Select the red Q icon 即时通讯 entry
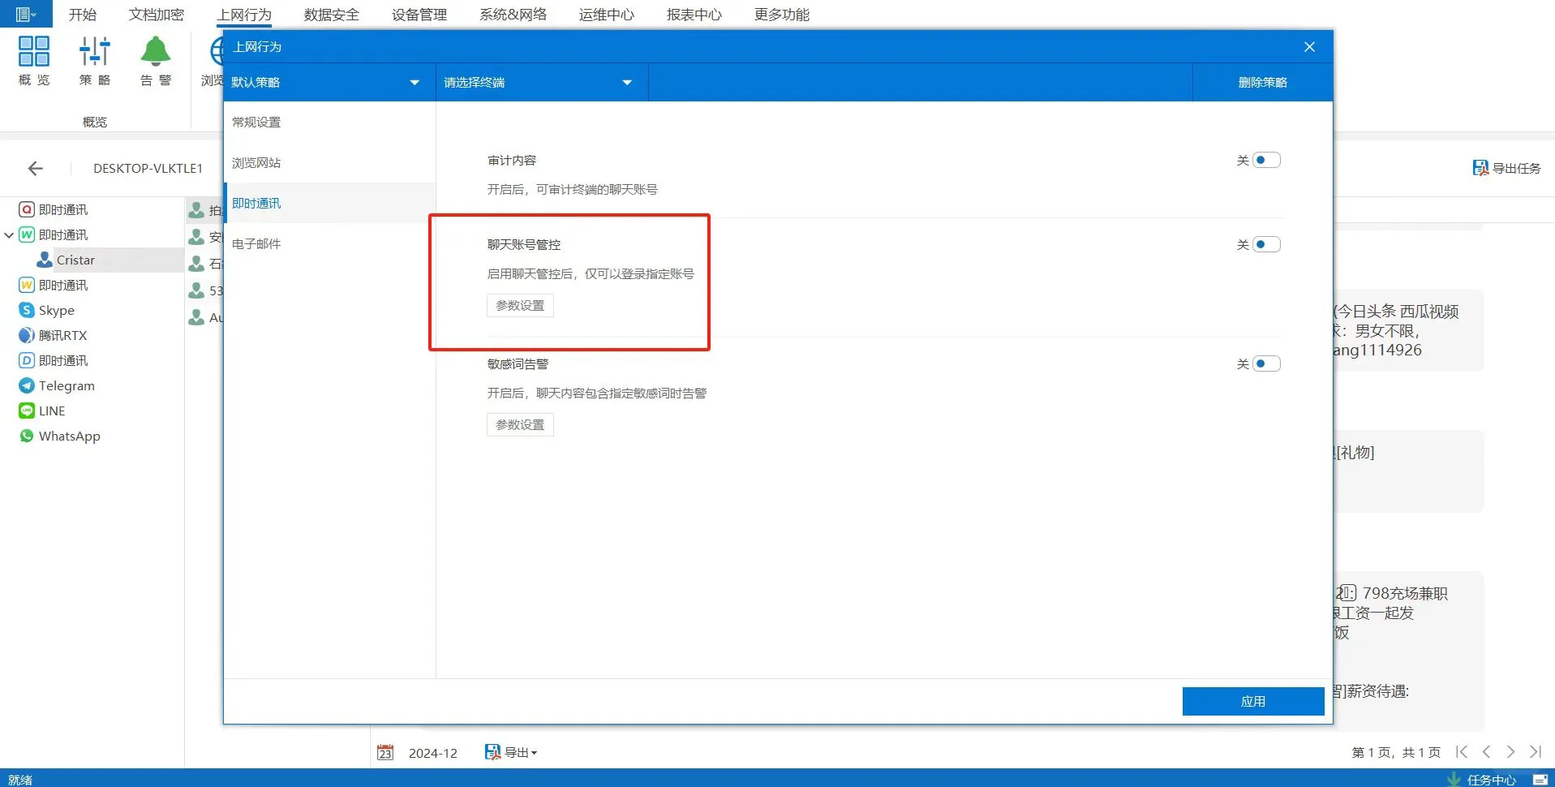1555x787 pixels. point(27,209)
